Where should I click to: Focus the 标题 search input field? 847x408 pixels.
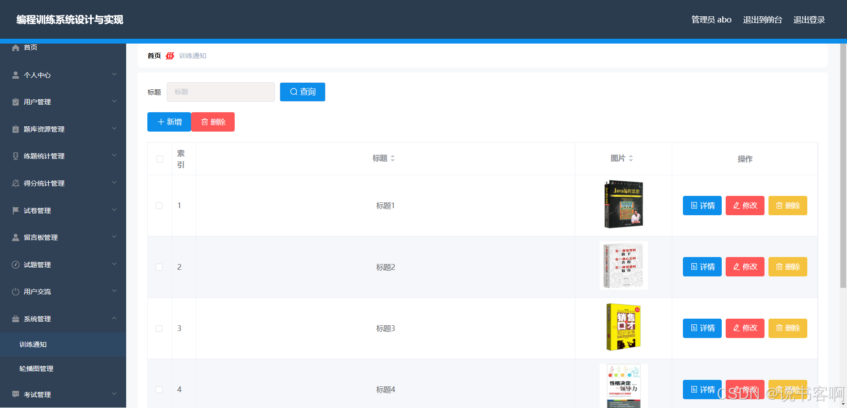click(x=221, y=92)
